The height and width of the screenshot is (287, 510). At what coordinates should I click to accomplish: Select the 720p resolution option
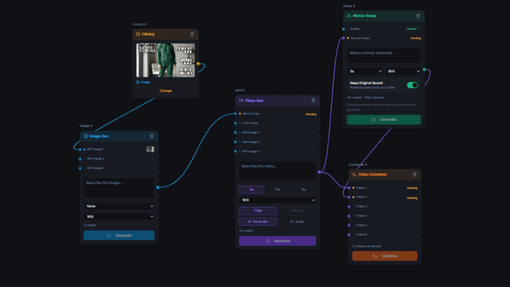(x=258, y=211)
